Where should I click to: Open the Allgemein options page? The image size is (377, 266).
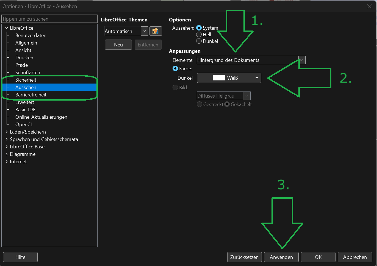click(x=26, y=43)
